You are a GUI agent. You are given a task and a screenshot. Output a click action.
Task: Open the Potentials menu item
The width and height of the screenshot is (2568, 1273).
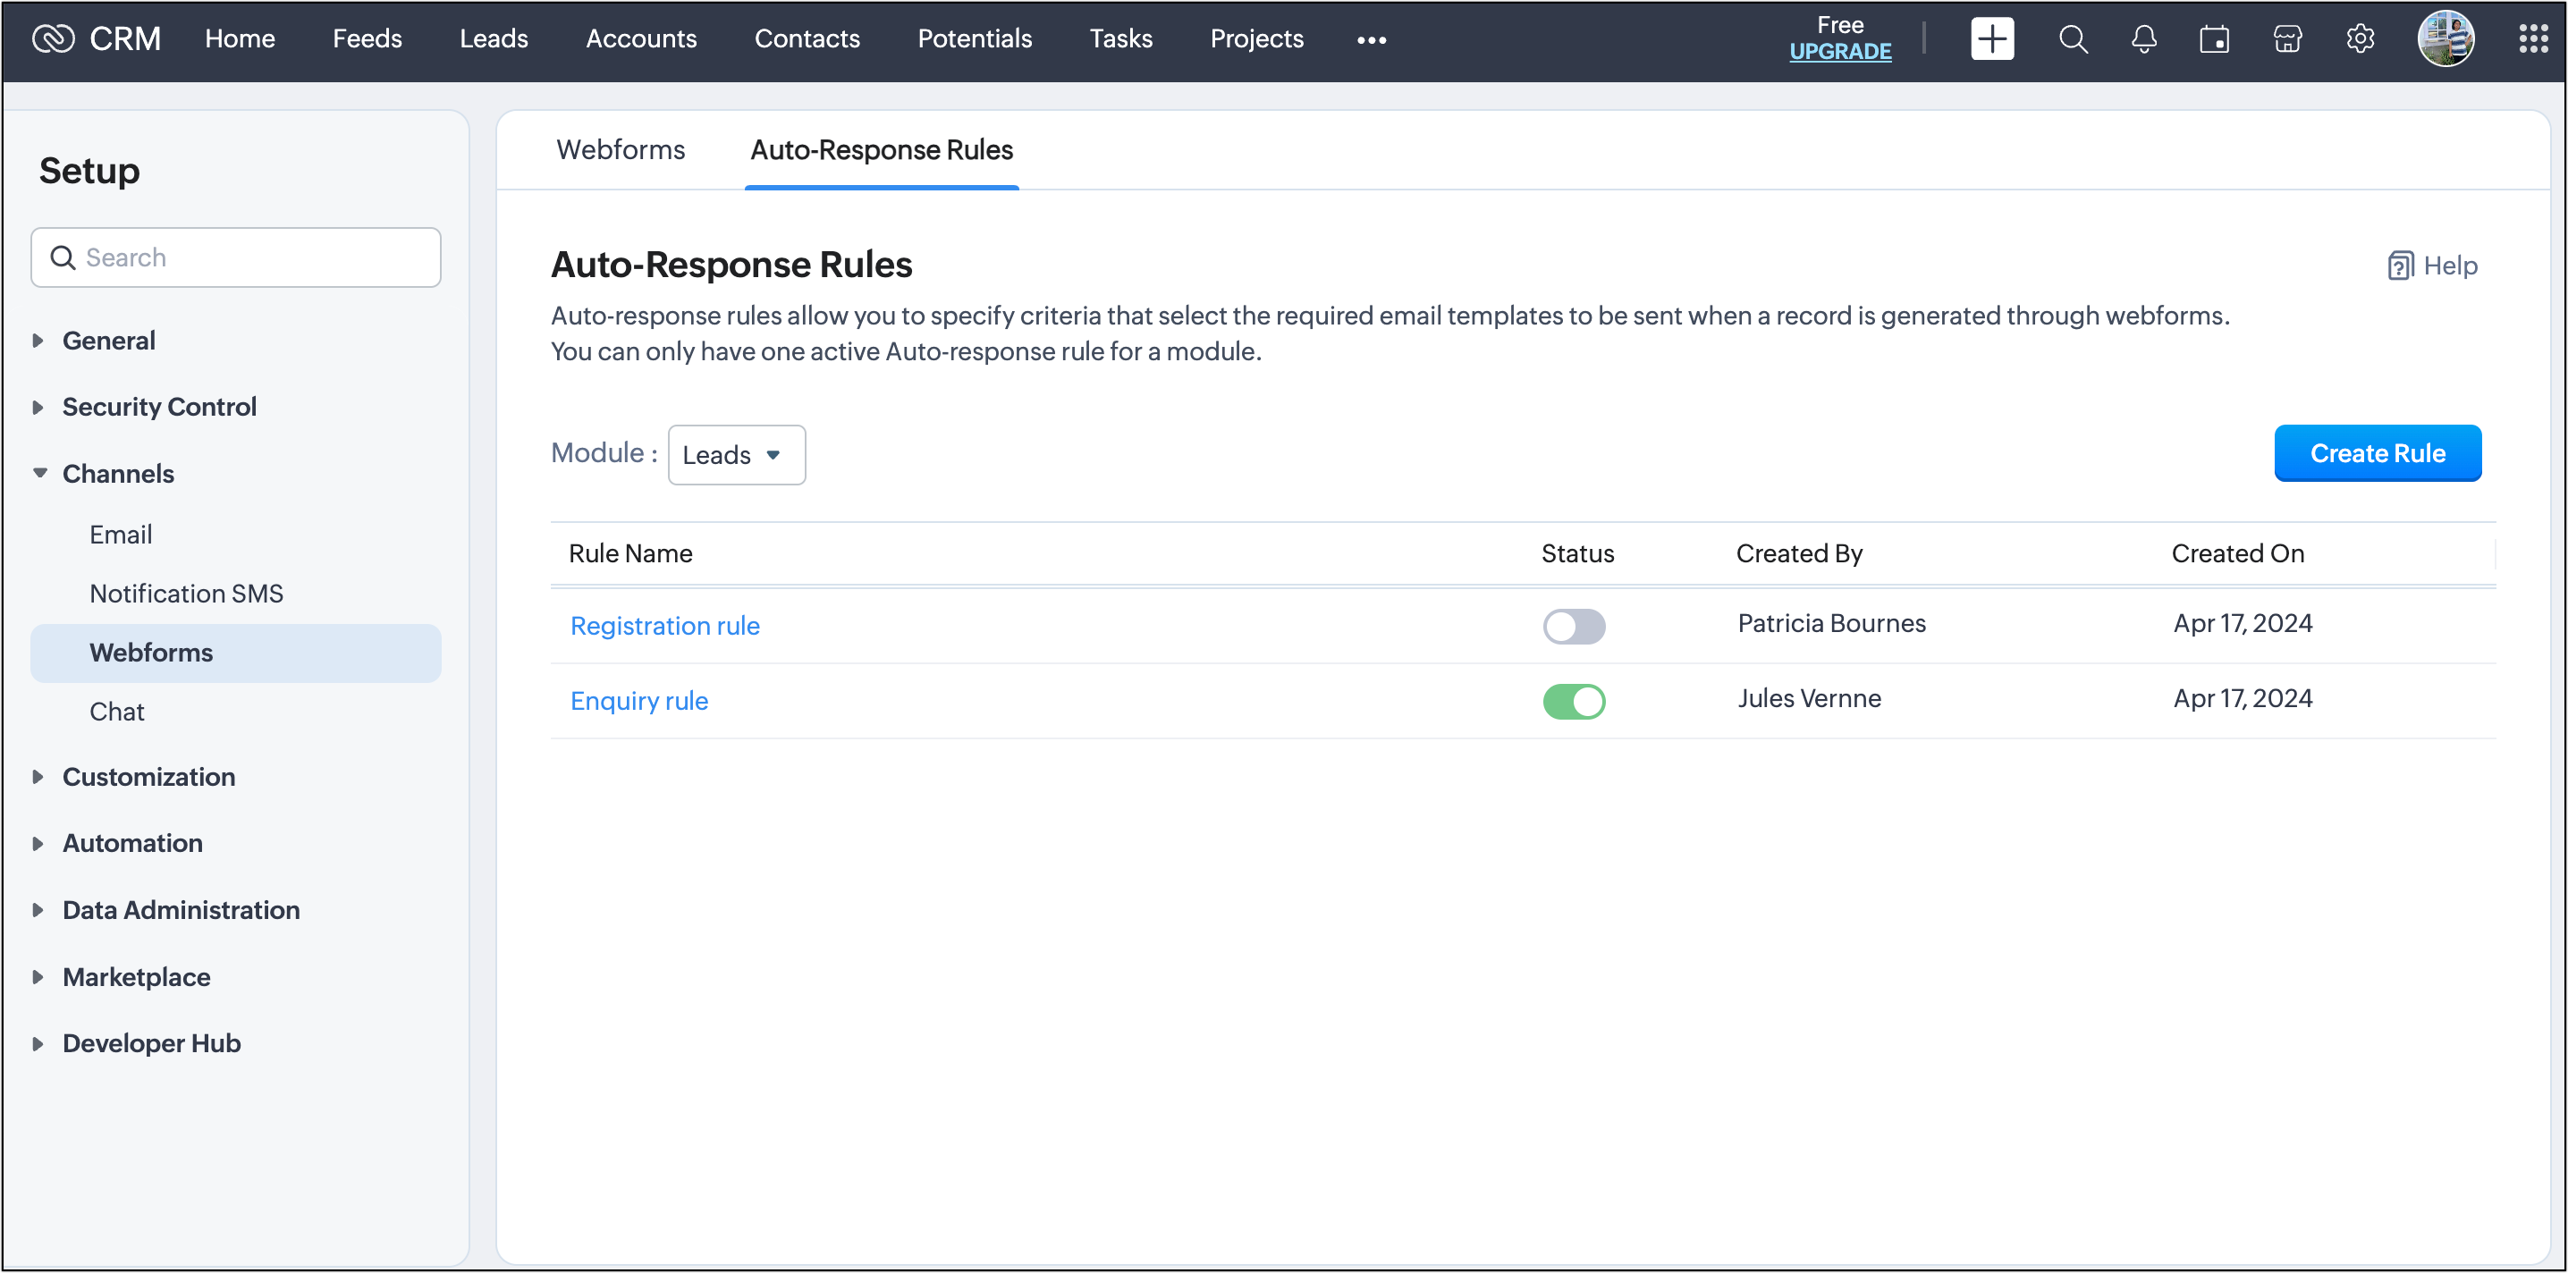coord(974,38)
